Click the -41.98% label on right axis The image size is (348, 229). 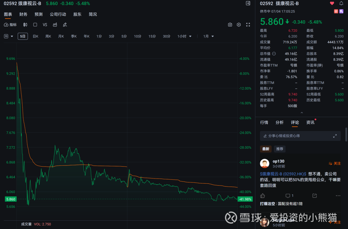click(x=245, y=199)
